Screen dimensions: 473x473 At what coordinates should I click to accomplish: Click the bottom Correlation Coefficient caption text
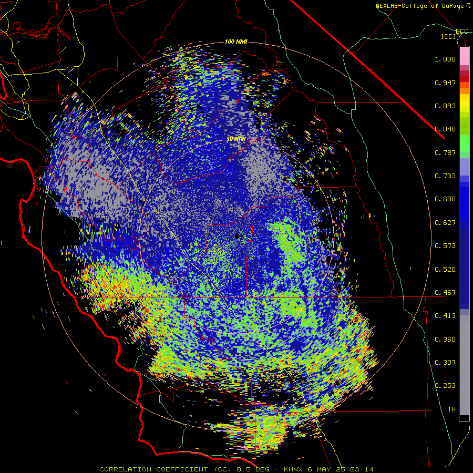click(236, 469)
